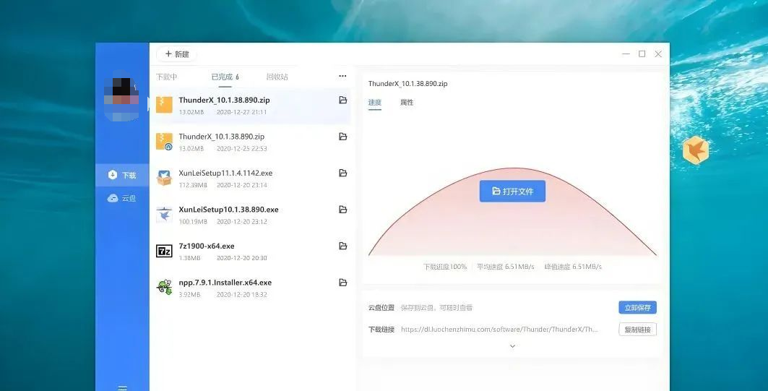
Task: Click the zip file icon of the 2020-12-27 download
Action: [164, 105]
